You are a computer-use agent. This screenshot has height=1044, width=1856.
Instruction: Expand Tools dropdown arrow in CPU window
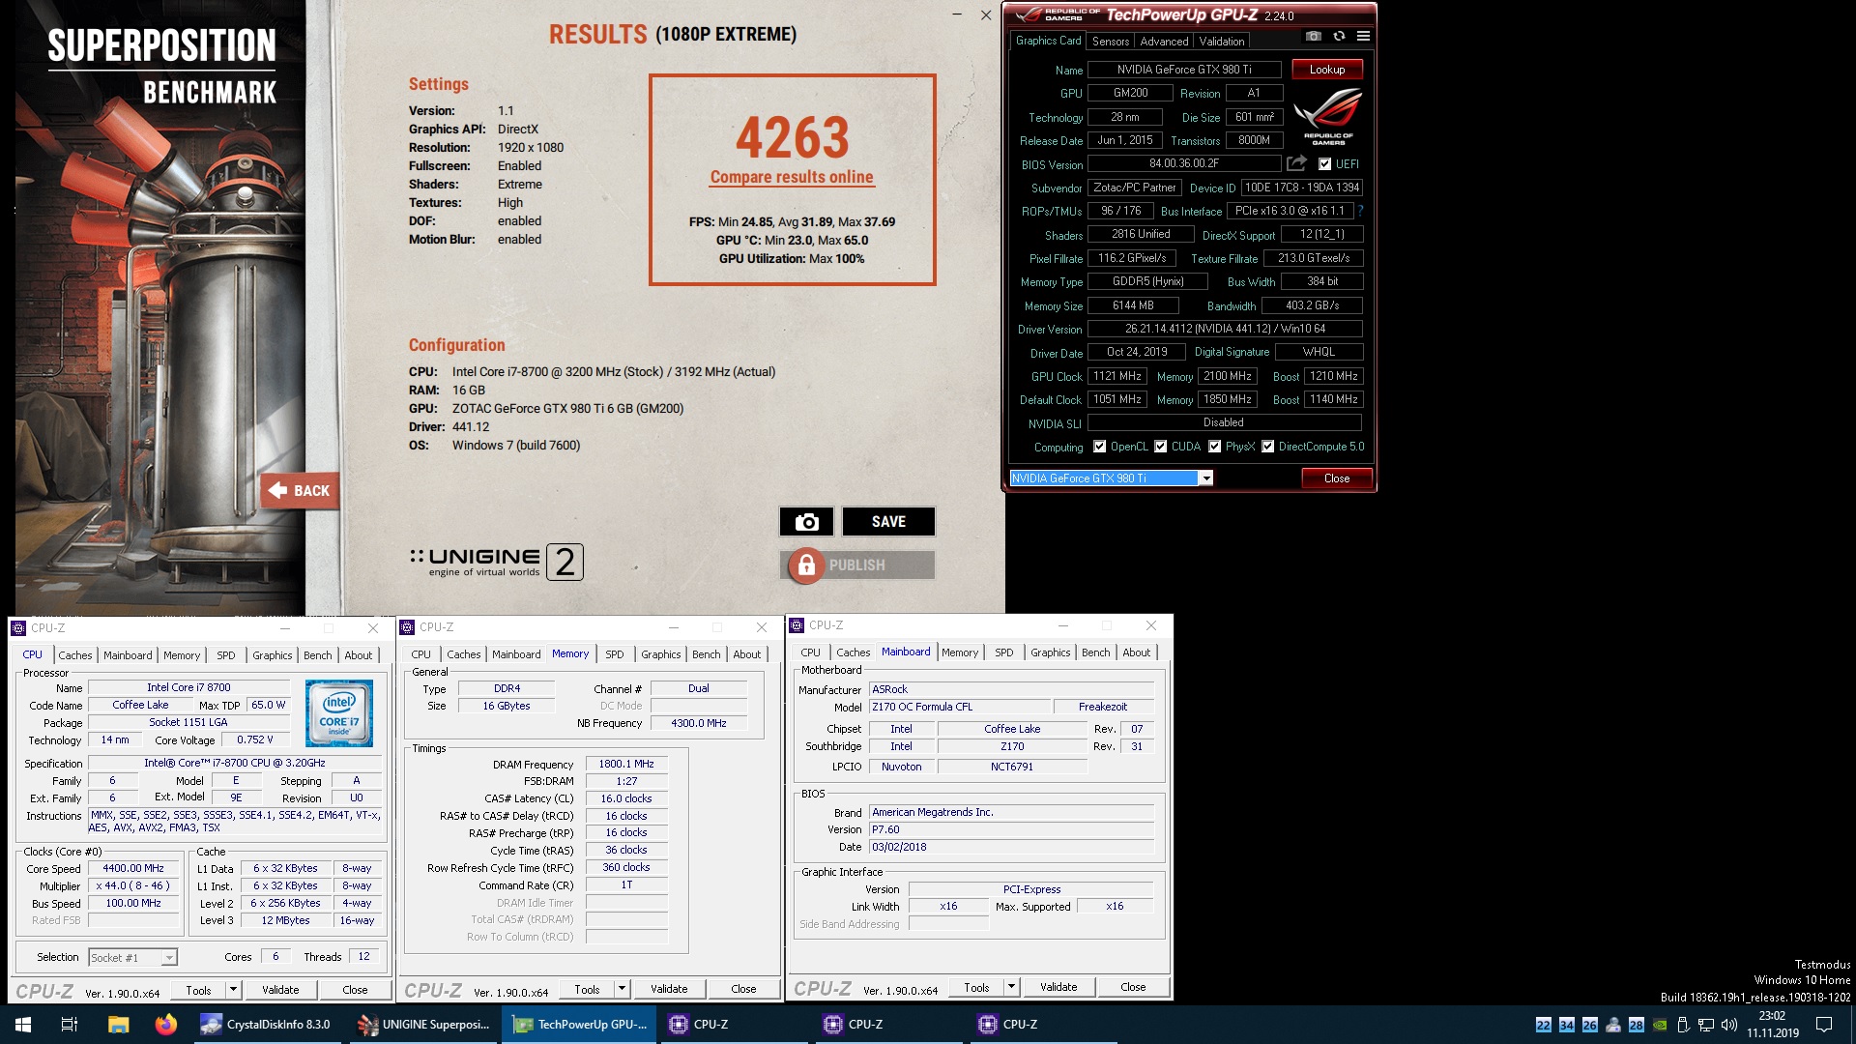point(233,989)
